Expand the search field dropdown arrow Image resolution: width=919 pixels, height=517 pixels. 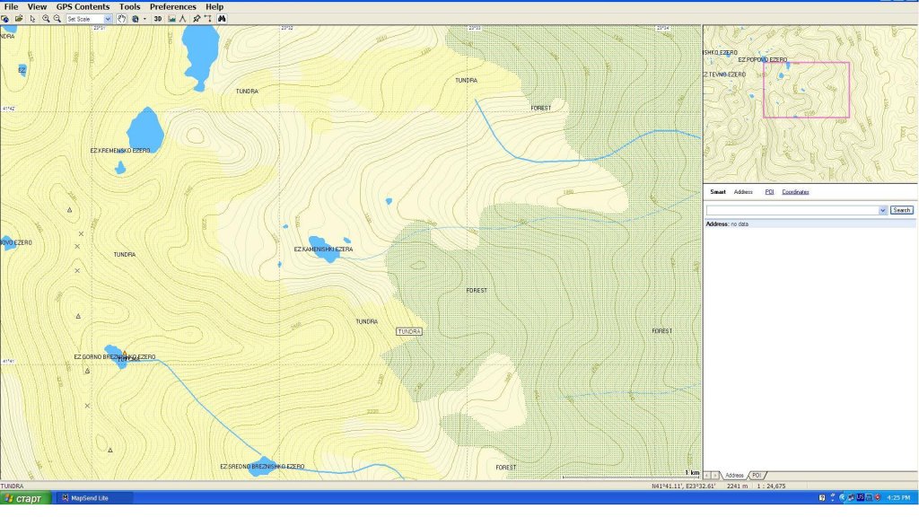tap(883, 210)
